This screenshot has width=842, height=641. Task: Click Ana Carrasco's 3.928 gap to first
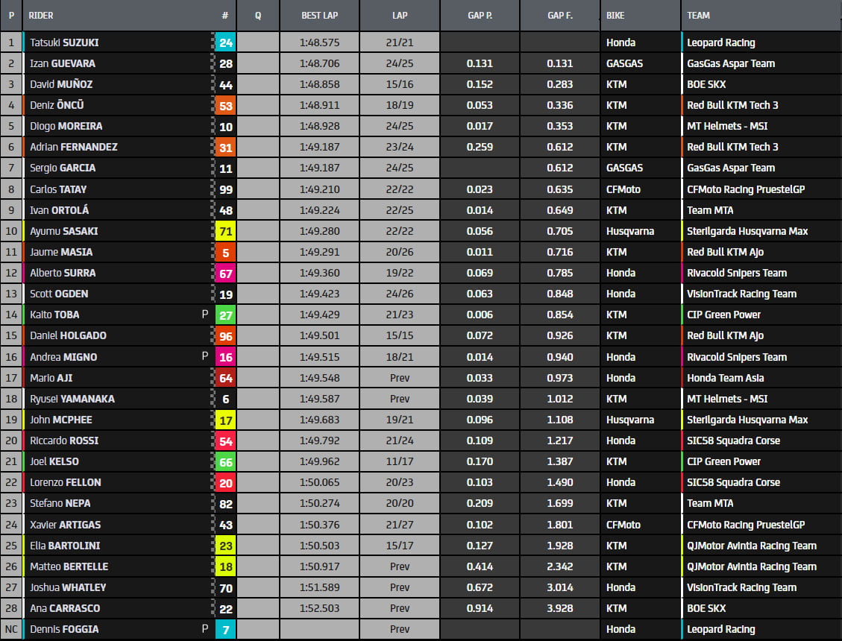(559, 608)
